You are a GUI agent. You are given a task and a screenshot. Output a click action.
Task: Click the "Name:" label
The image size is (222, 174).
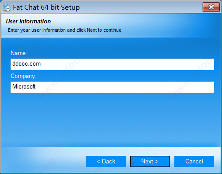pyautogui.click(x=19, y=53)
